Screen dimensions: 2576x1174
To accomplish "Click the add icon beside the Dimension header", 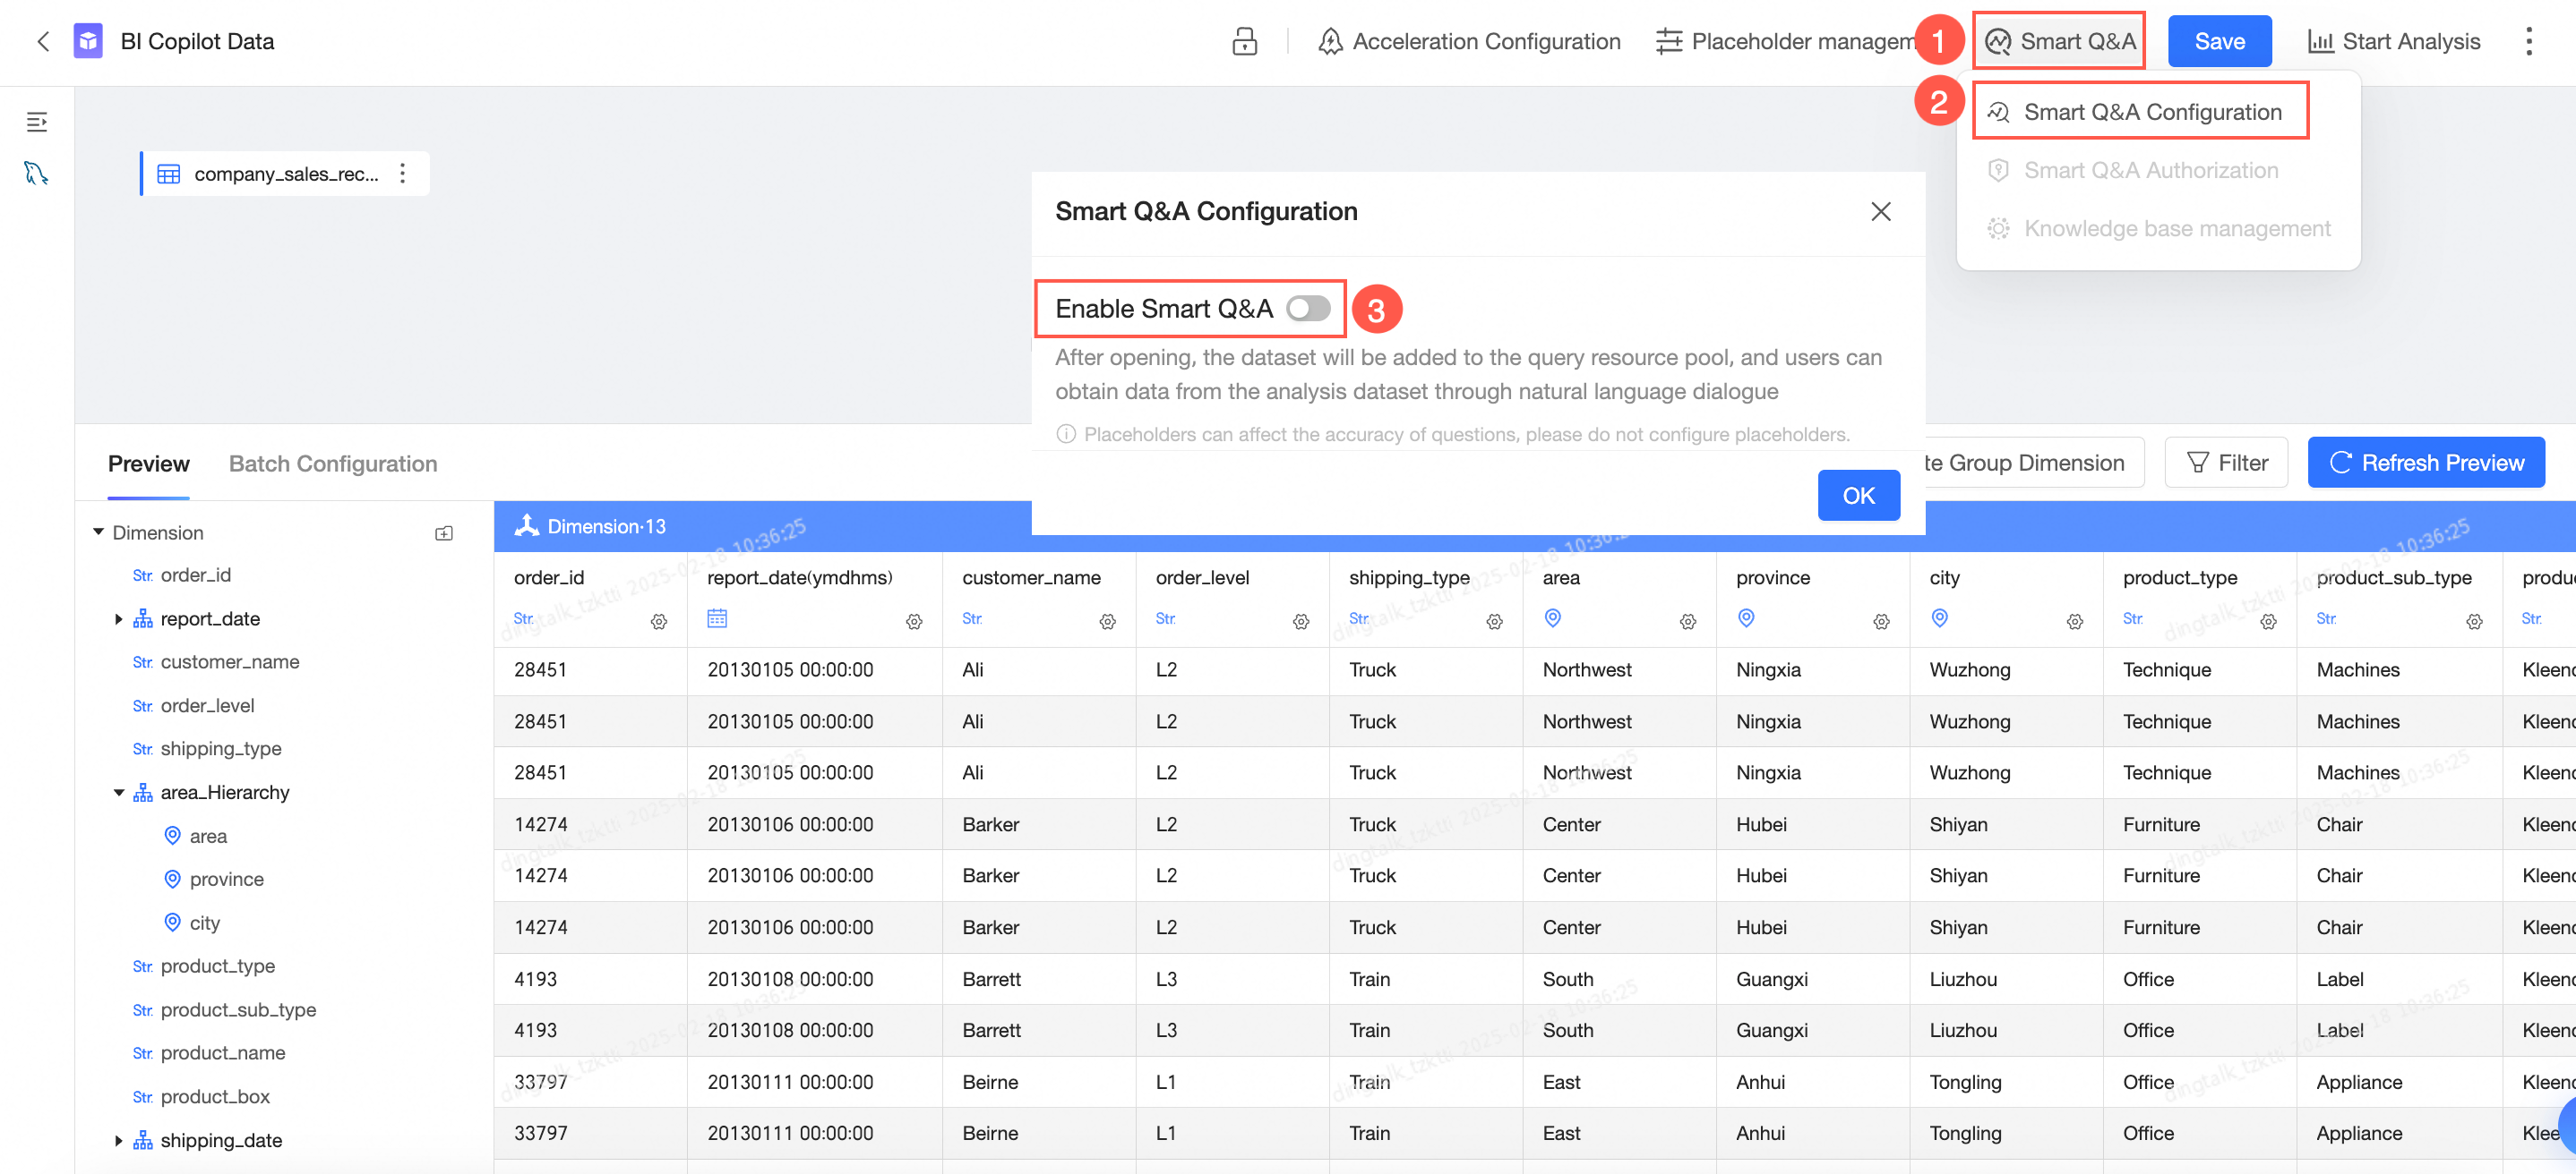I will coord(443,532).
